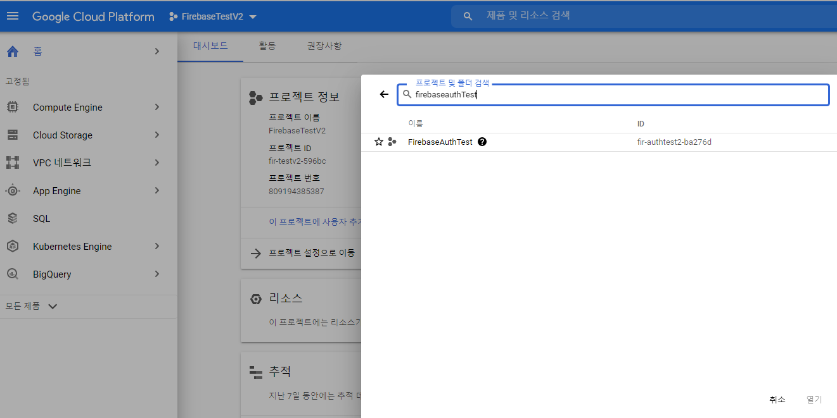Click the SQL stack icon

pos(13,218)
